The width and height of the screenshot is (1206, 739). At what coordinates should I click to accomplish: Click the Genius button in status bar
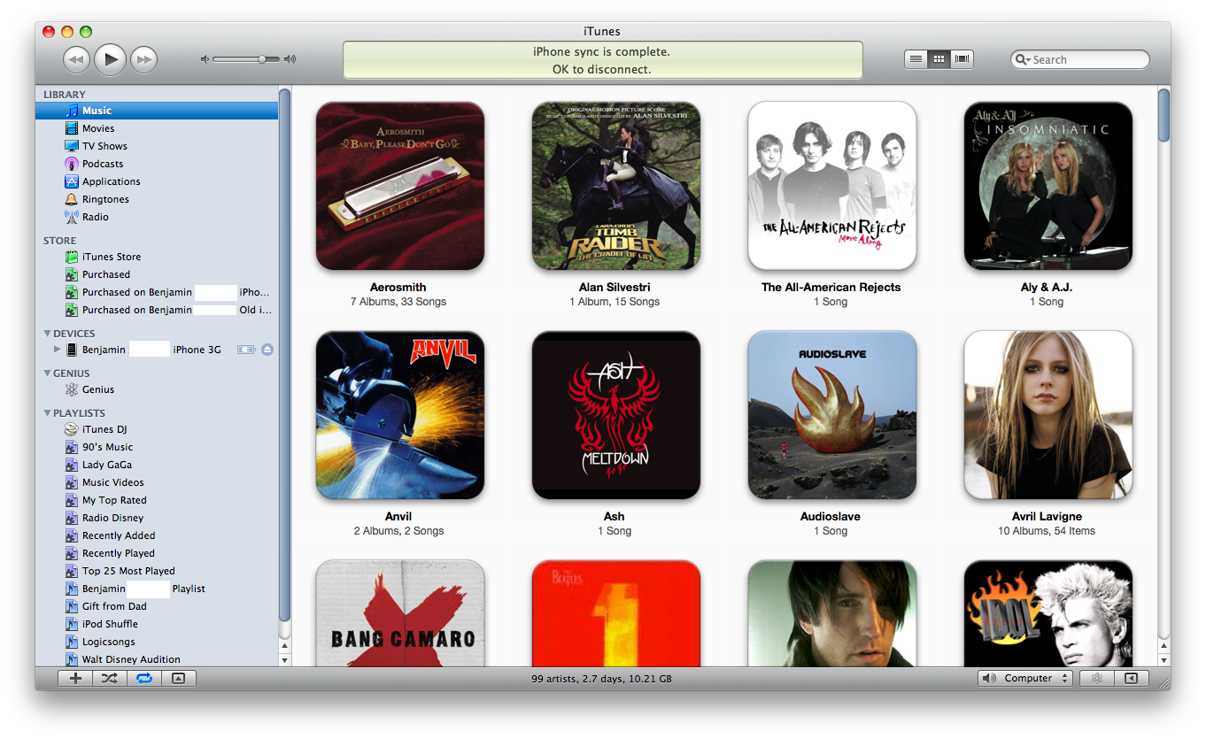(1096, 678)
